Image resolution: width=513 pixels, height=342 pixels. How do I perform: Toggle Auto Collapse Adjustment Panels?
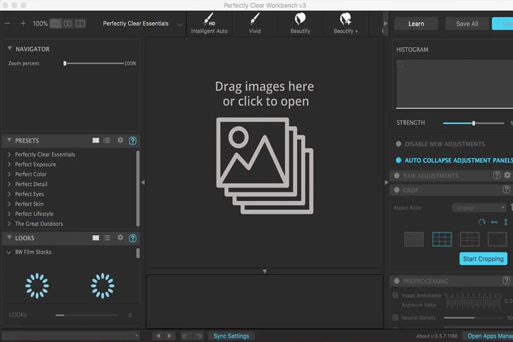[398, 160]
